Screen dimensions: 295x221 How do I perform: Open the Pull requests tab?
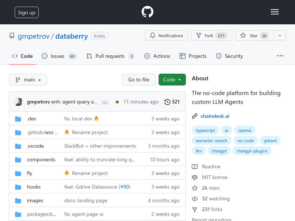click(110, 56)
